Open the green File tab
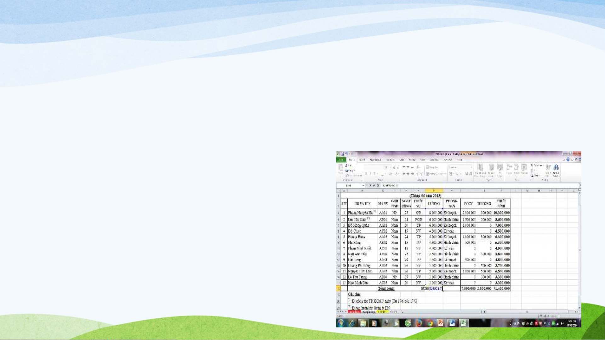The height and width of the screenshot is (340, 605). click(341, 160)
